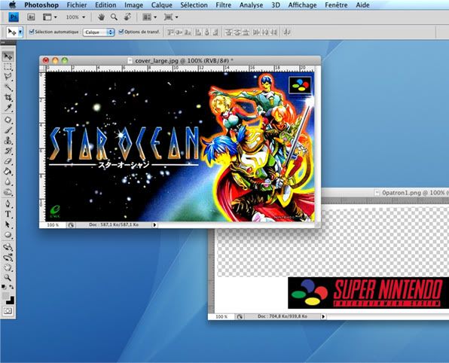Select the Type tool
Viewport: 449px width, 363px height.
click(8, 214)
